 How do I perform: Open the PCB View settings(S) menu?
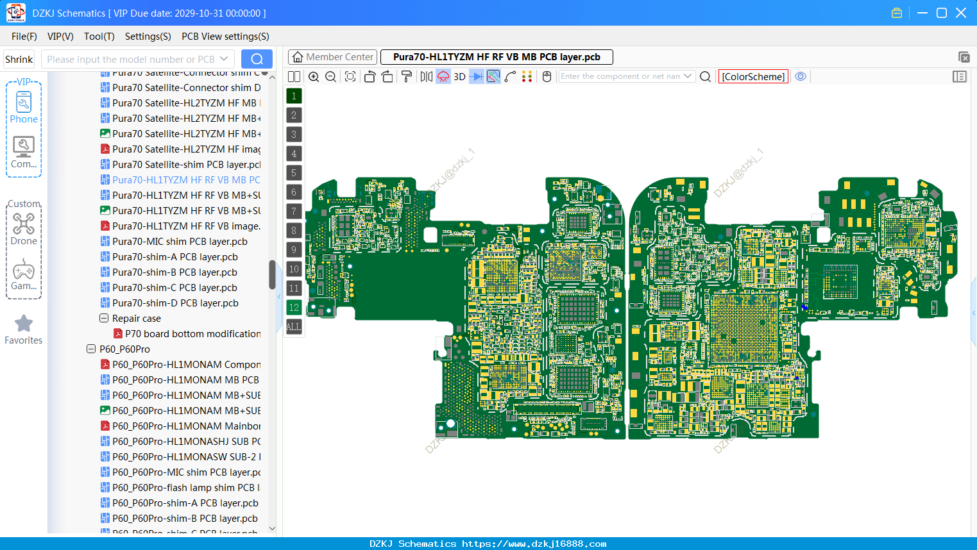[x=225, y=37]
